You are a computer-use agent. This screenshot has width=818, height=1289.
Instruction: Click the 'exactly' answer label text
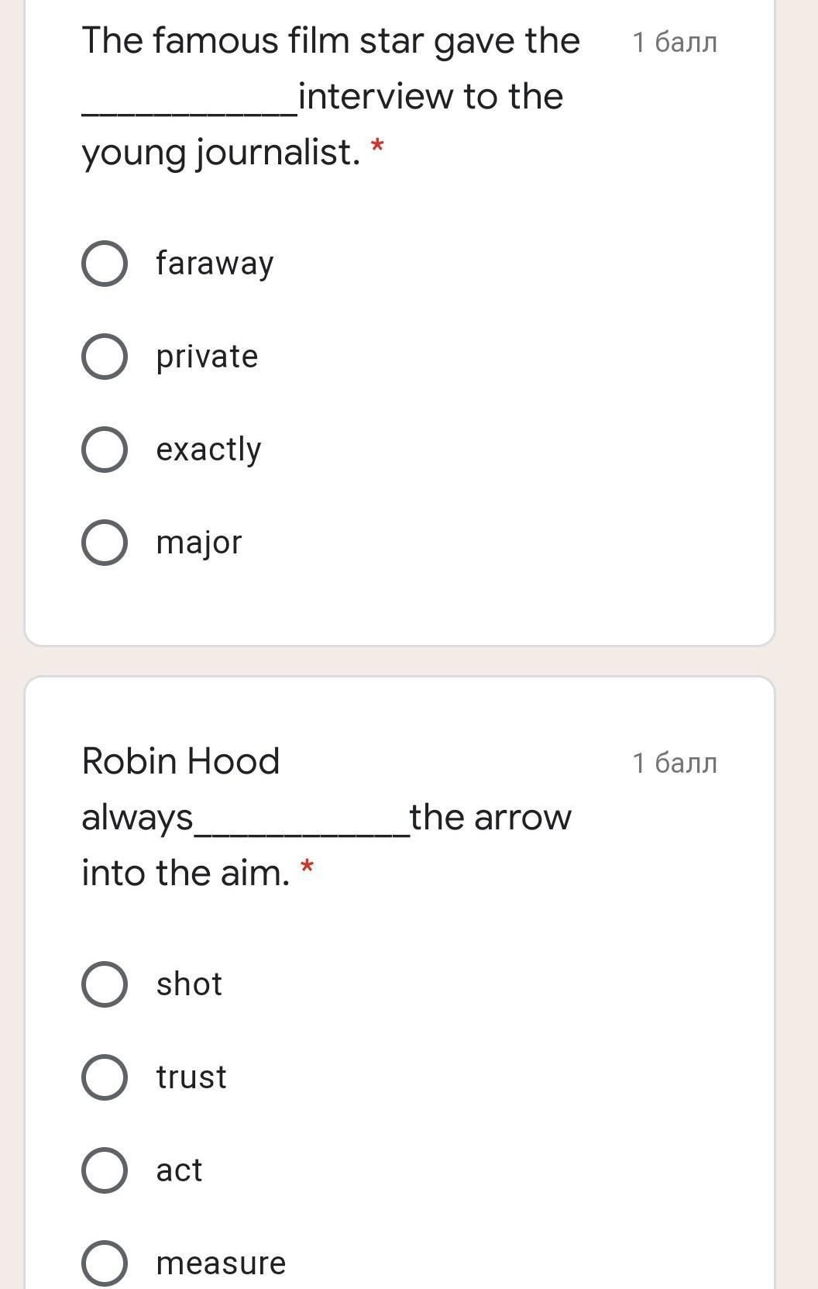point(208,450)
